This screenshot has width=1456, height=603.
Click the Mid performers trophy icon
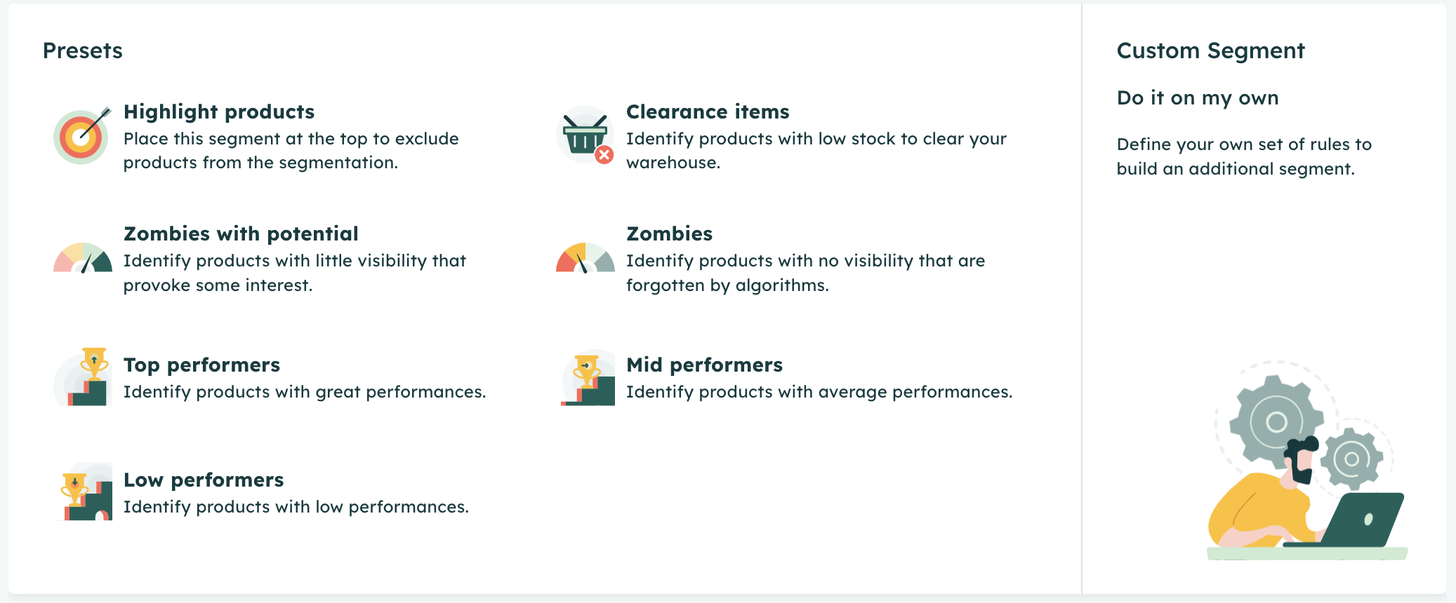click(587, 377)
